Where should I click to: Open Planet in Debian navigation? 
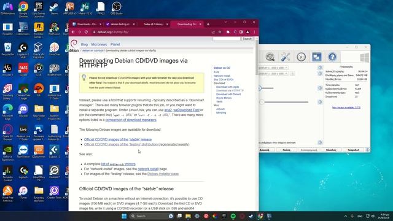point(115,44)
